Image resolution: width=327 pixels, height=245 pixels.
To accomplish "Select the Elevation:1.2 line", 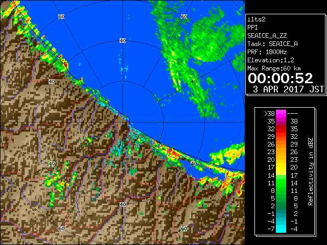I will (271, 60).
